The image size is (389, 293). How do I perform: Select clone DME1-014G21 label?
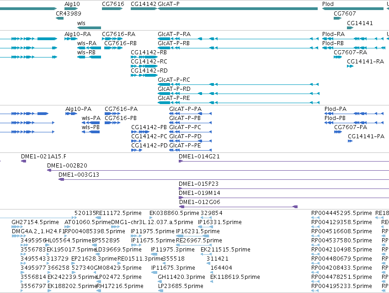click(x=199, y=157)
